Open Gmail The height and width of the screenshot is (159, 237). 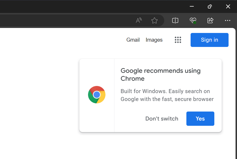point(133,40)
